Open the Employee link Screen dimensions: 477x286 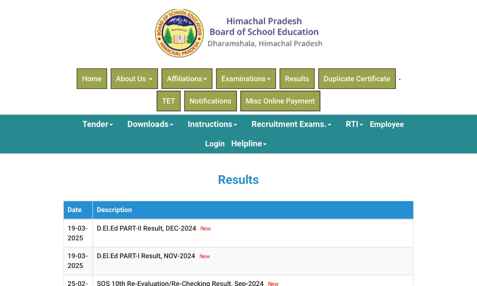coord(387,124)
